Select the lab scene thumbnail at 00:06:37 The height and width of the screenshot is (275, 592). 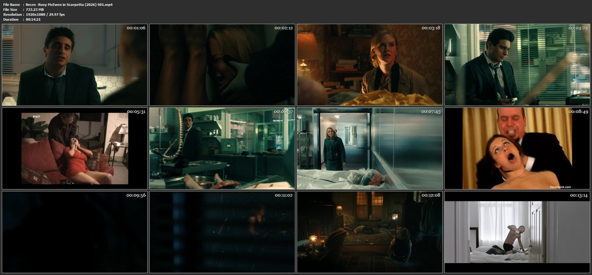222,149
